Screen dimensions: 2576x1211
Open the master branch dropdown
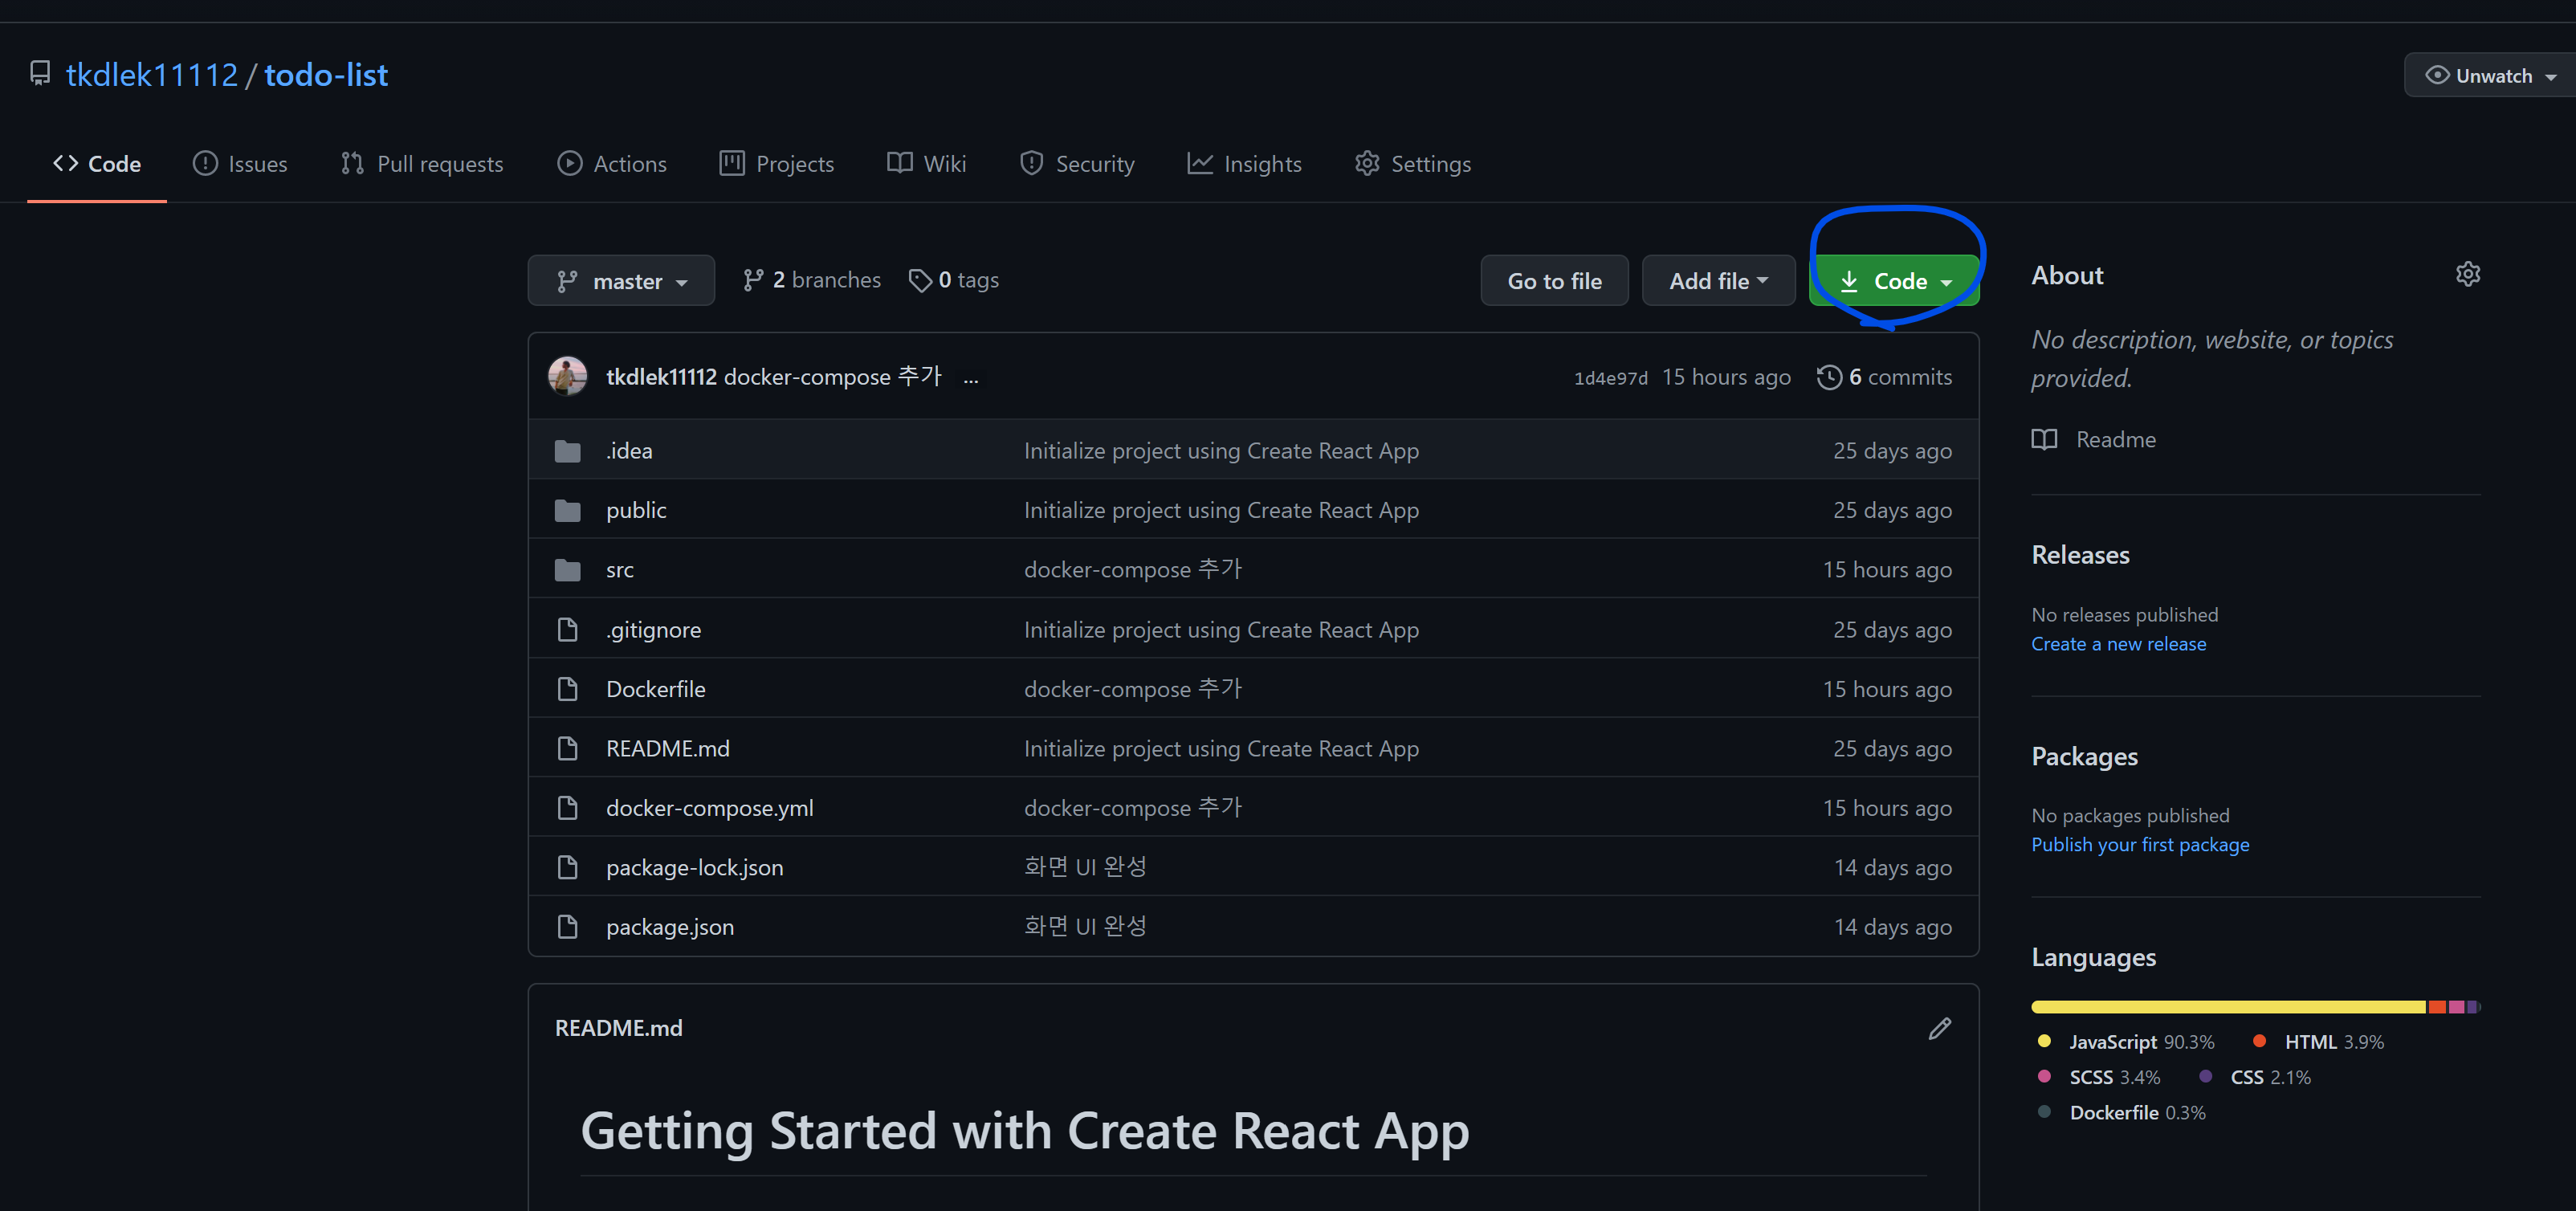coord(621,281)
